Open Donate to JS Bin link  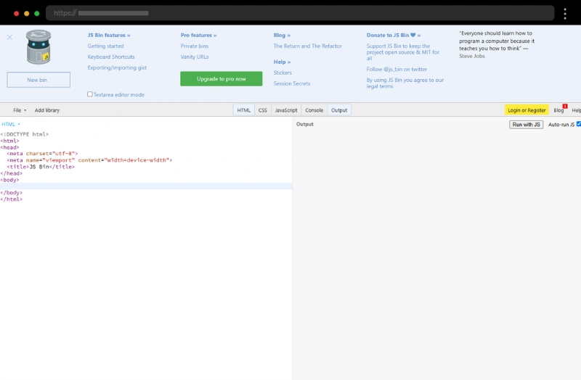pos(394,35)
